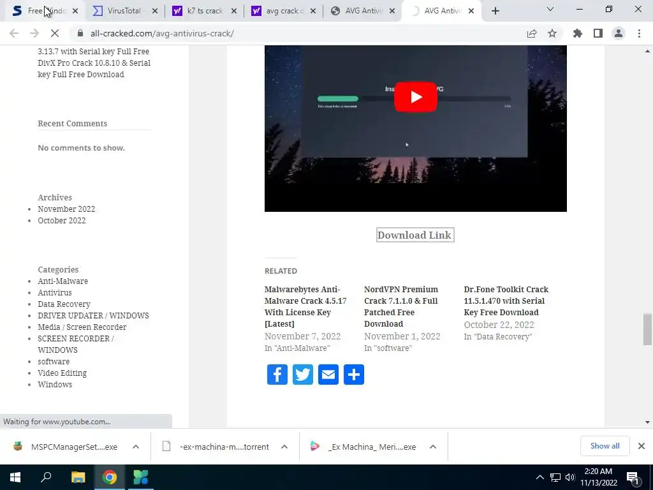Close the downloads bar

[642, 446]
